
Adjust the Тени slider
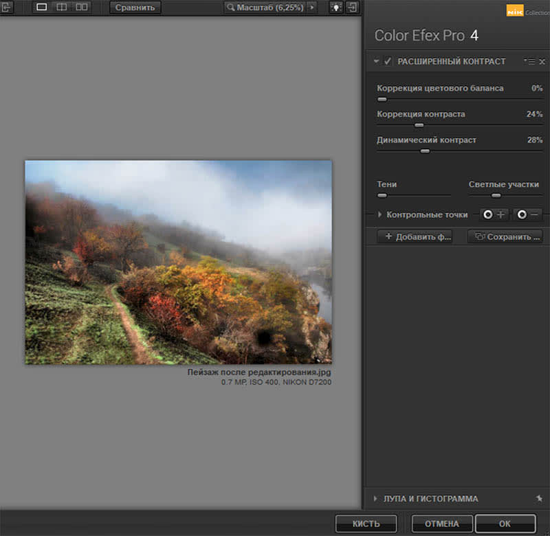[382, 196]
